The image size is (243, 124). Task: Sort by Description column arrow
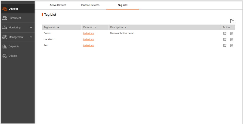coord(125,27)
